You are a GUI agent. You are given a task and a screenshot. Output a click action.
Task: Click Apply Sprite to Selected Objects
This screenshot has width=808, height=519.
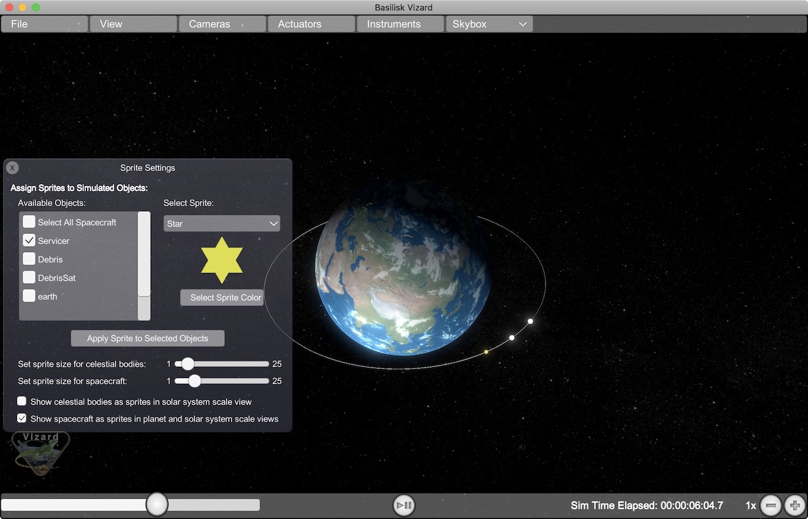click(147, 338)
